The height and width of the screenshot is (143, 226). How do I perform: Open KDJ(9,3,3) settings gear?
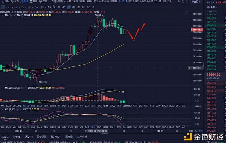[17, 109]
